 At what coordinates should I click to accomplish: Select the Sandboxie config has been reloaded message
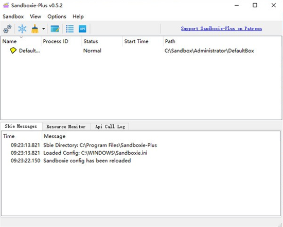coord(87,161)
